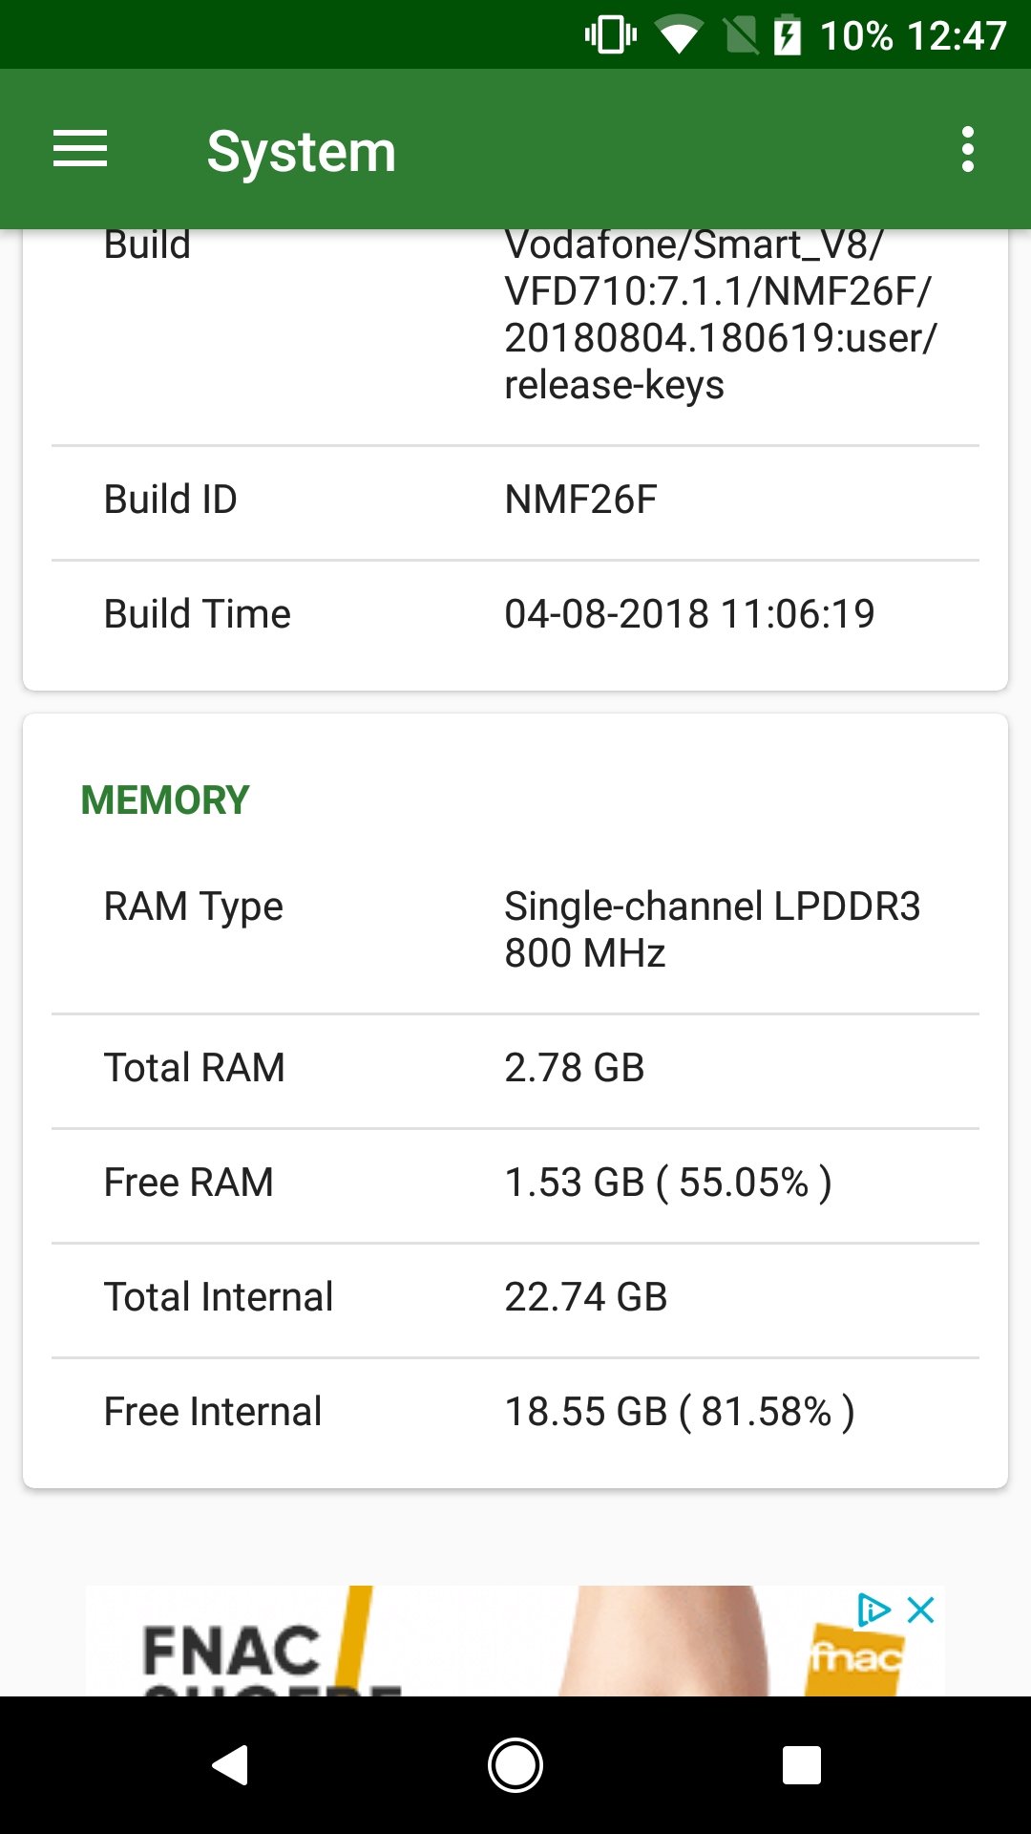Select the Build ID row

515,502
